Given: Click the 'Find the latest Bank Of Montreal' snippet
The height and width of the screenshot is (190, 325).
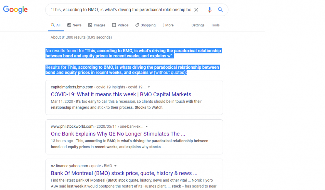Looking at the screenshot, I should (134, 183).
